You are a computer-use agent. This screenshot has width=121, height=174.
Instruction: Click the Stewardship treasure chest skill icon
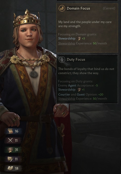(x=10, y=150)
